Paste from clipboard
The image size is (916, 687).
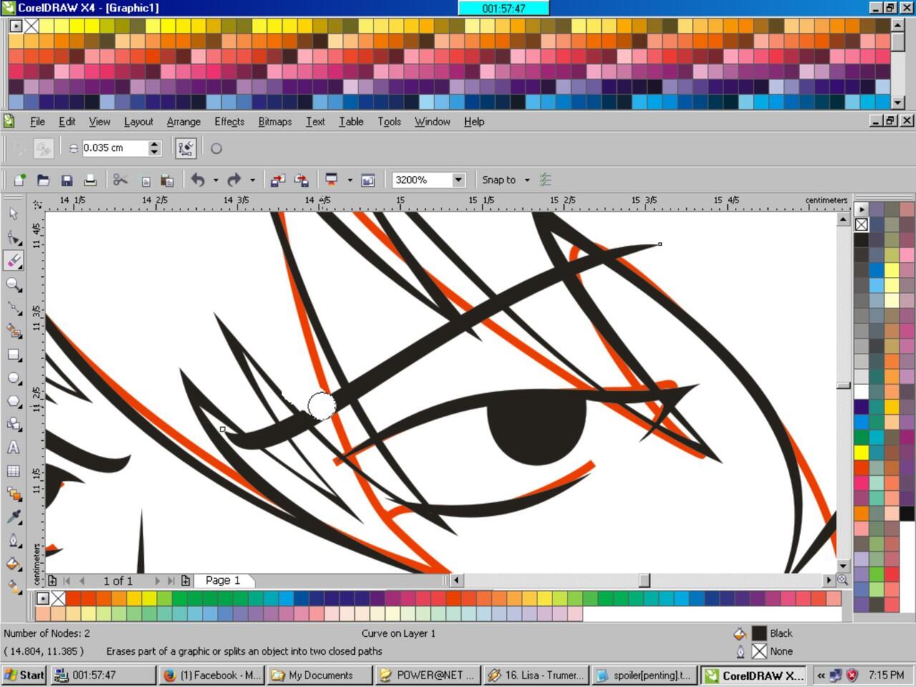coord(167,180)
